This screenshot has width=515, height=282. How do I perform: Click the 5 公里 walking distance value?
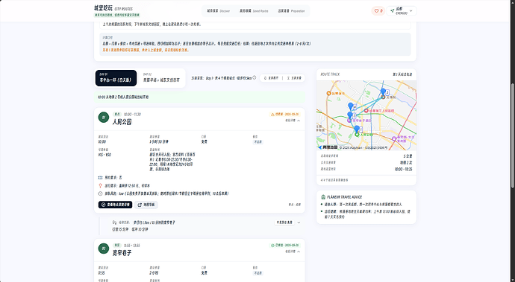pyautogui.click(x=408, y=156)
